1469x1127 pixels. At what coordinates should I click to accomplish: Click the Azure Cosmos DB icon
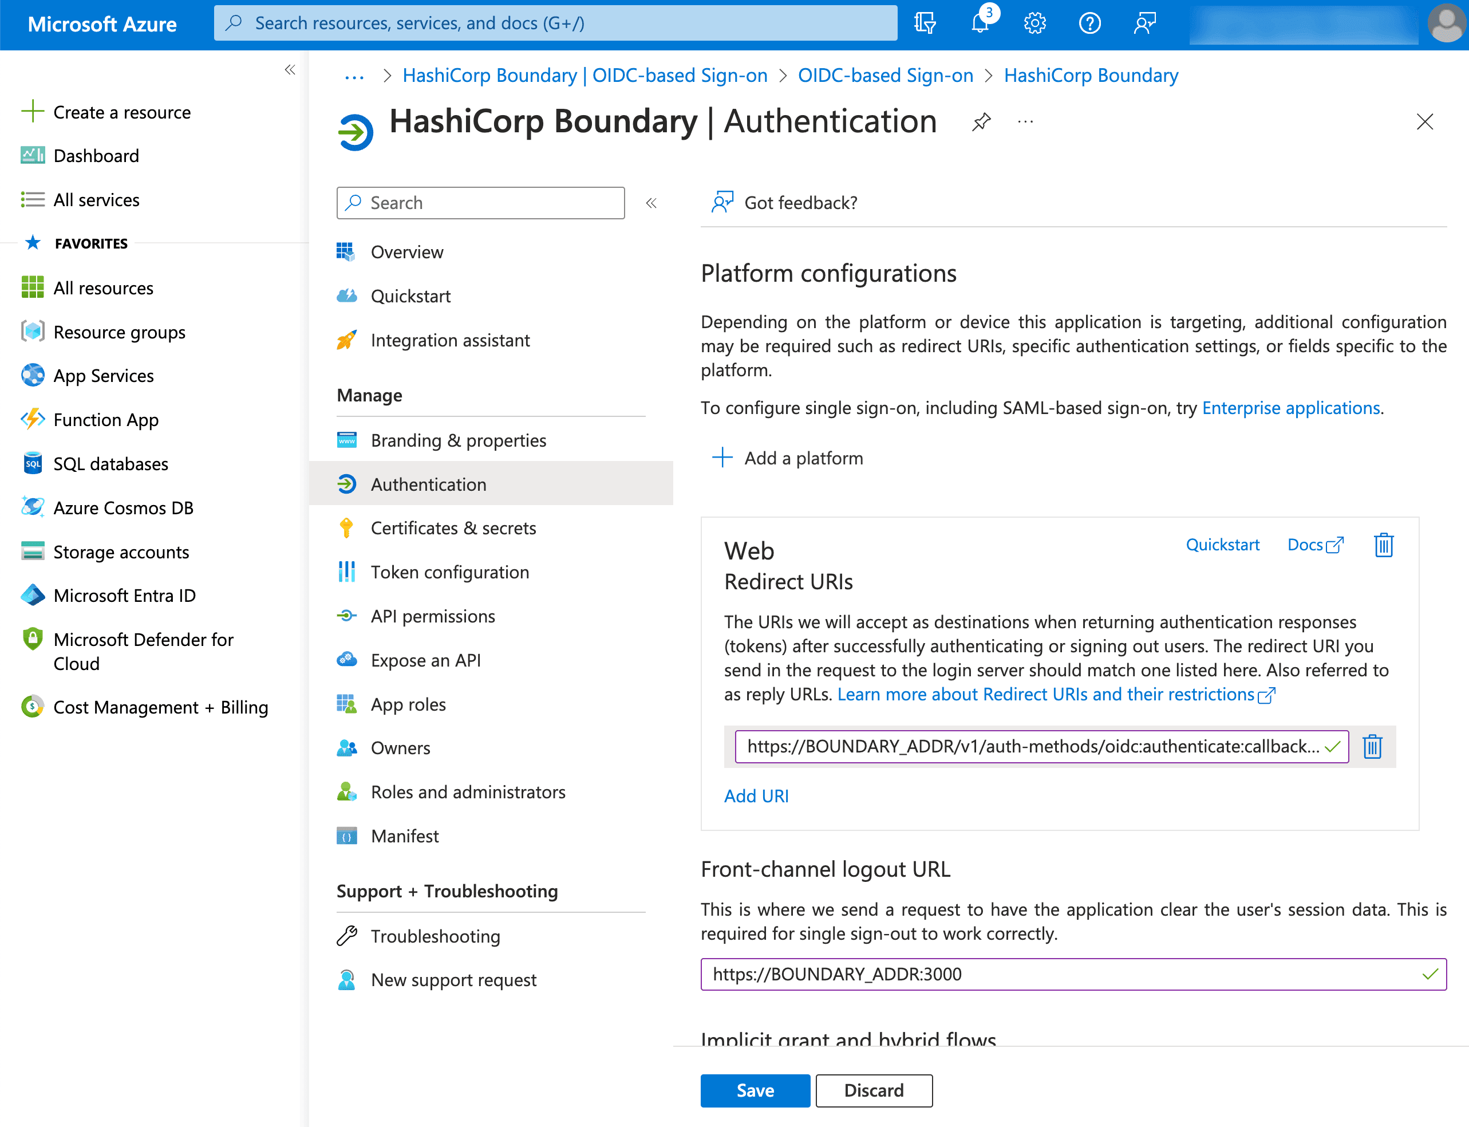pos(32,507)
